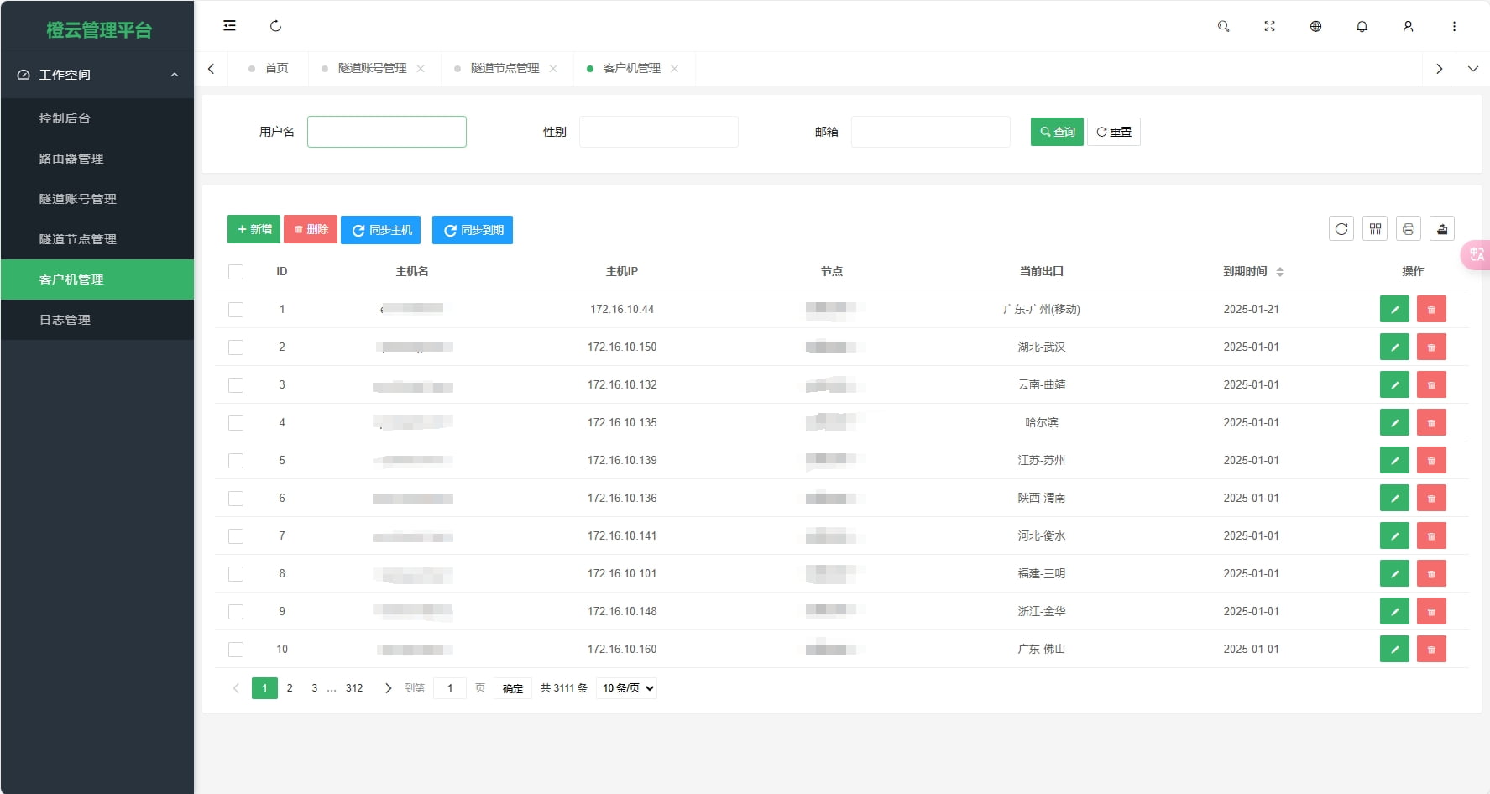
Task: Click the 同步主机 button
Action: (x=380, y=229)
